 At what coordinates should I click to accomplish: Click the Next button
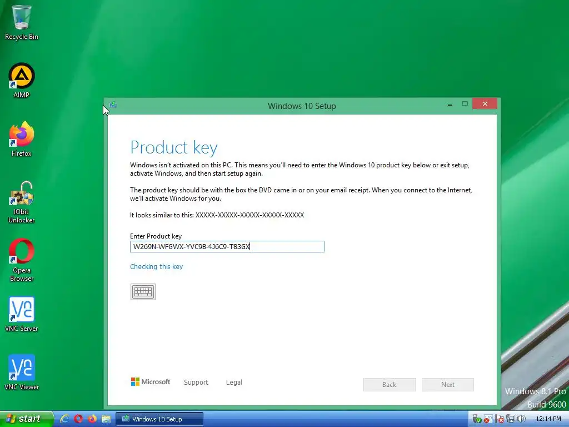(448, 385)
